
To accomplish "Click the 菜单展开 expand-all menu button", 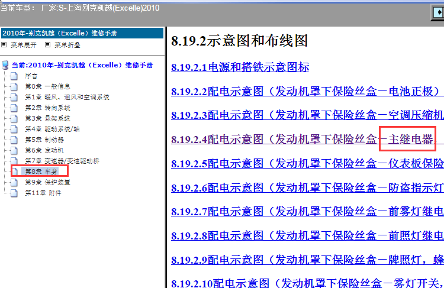I will coord(24,45).
